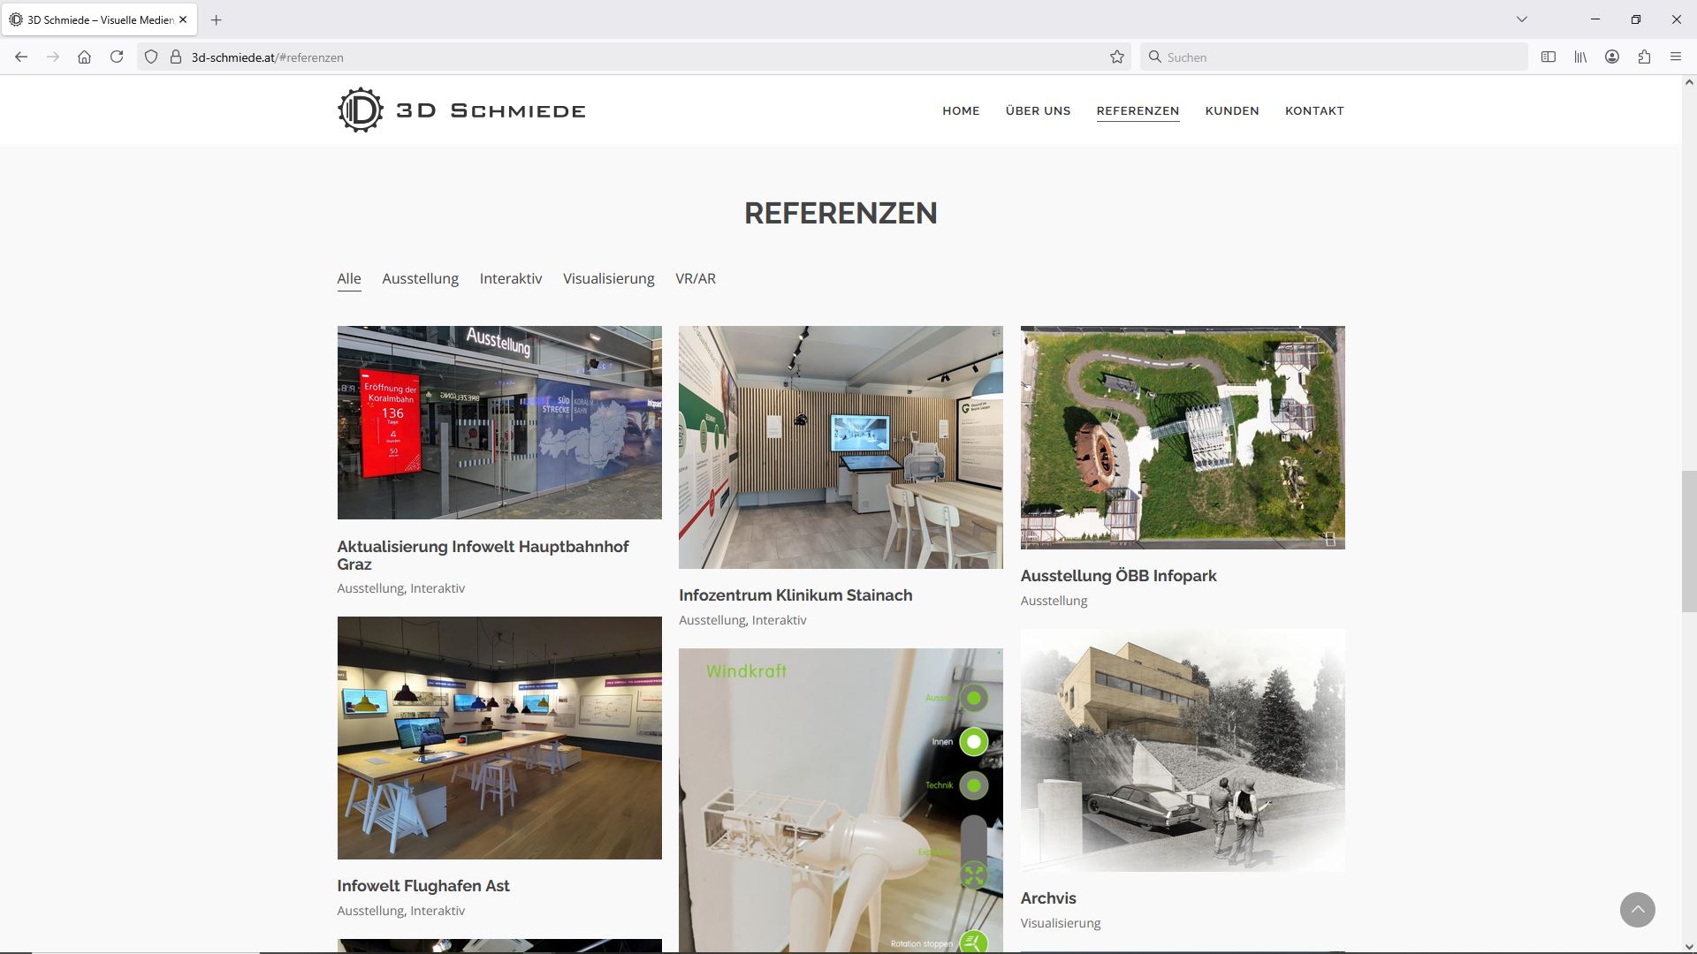Filter references by Visualisierung
This screenshot has height=954, width=1697.
click(608, 279)
